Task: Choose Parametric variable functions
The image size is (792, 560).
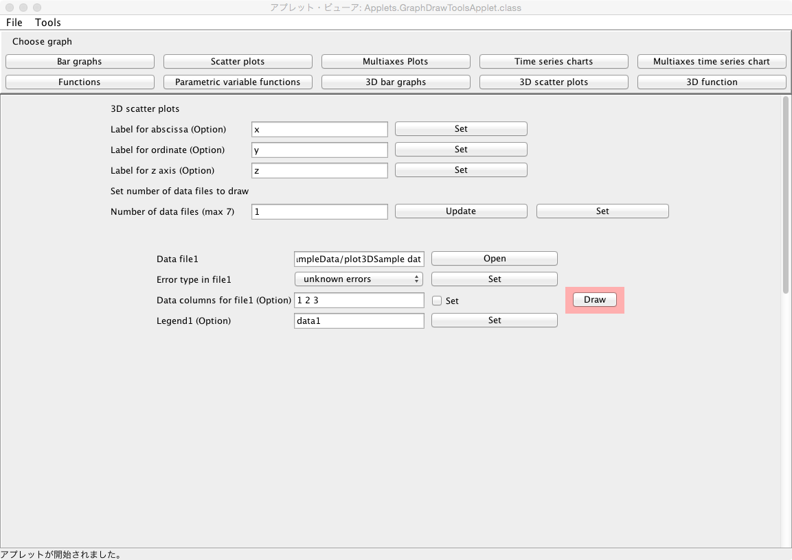Action: tap(238, 82)
